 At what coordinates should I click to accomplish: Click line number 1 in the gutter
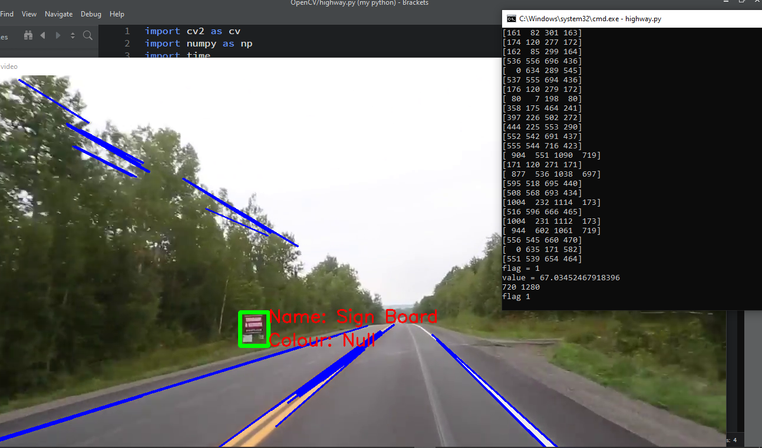[x=127, y=31]
